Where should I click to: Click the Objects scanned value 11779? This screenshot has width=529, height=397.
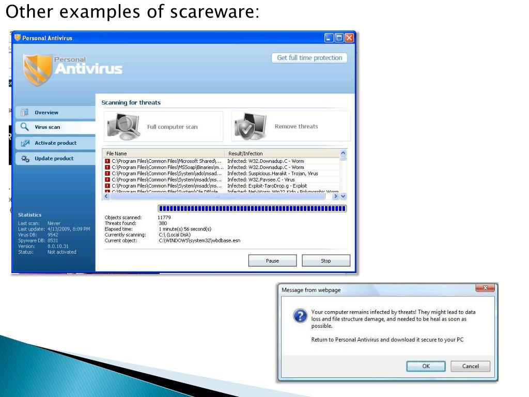click(164, 218)
